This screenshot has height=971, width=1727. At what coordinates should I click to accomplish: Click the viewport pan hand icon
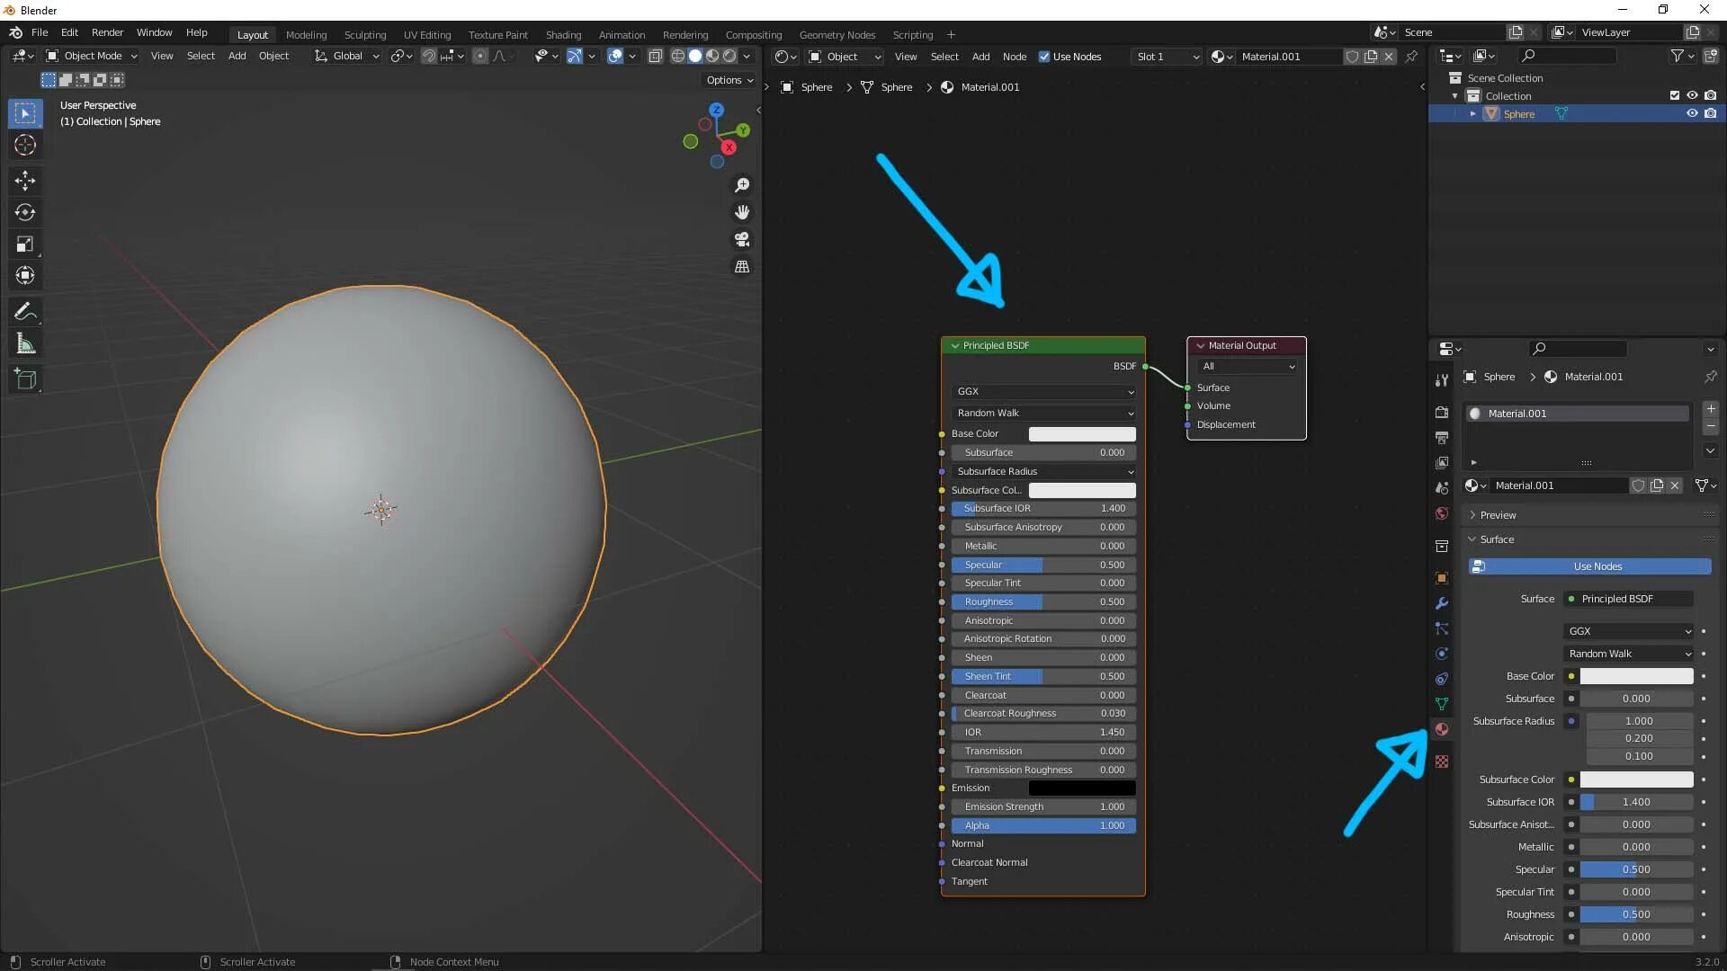(742, 212)
